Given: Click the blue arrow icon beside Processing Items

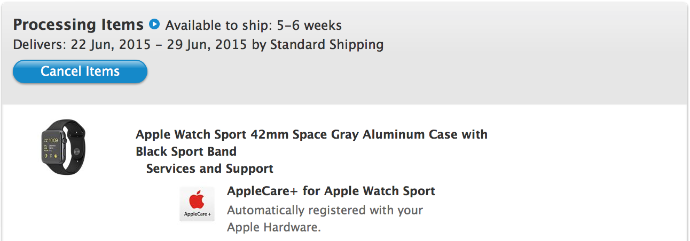Looking at the screenshot, I should 154,24.
